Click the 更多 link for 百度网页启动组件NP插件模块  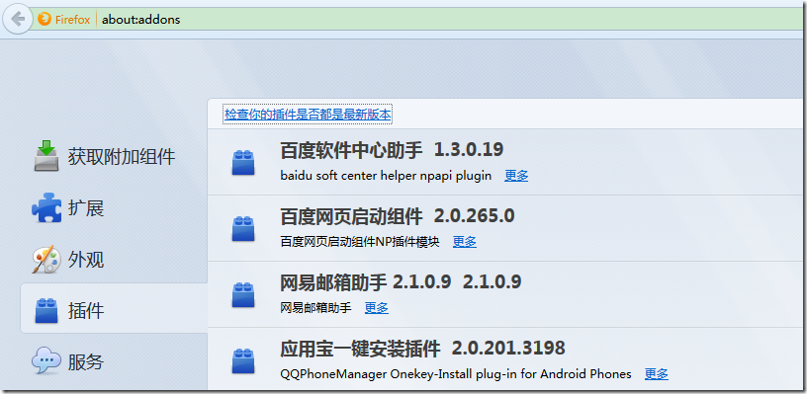point(464,242)
